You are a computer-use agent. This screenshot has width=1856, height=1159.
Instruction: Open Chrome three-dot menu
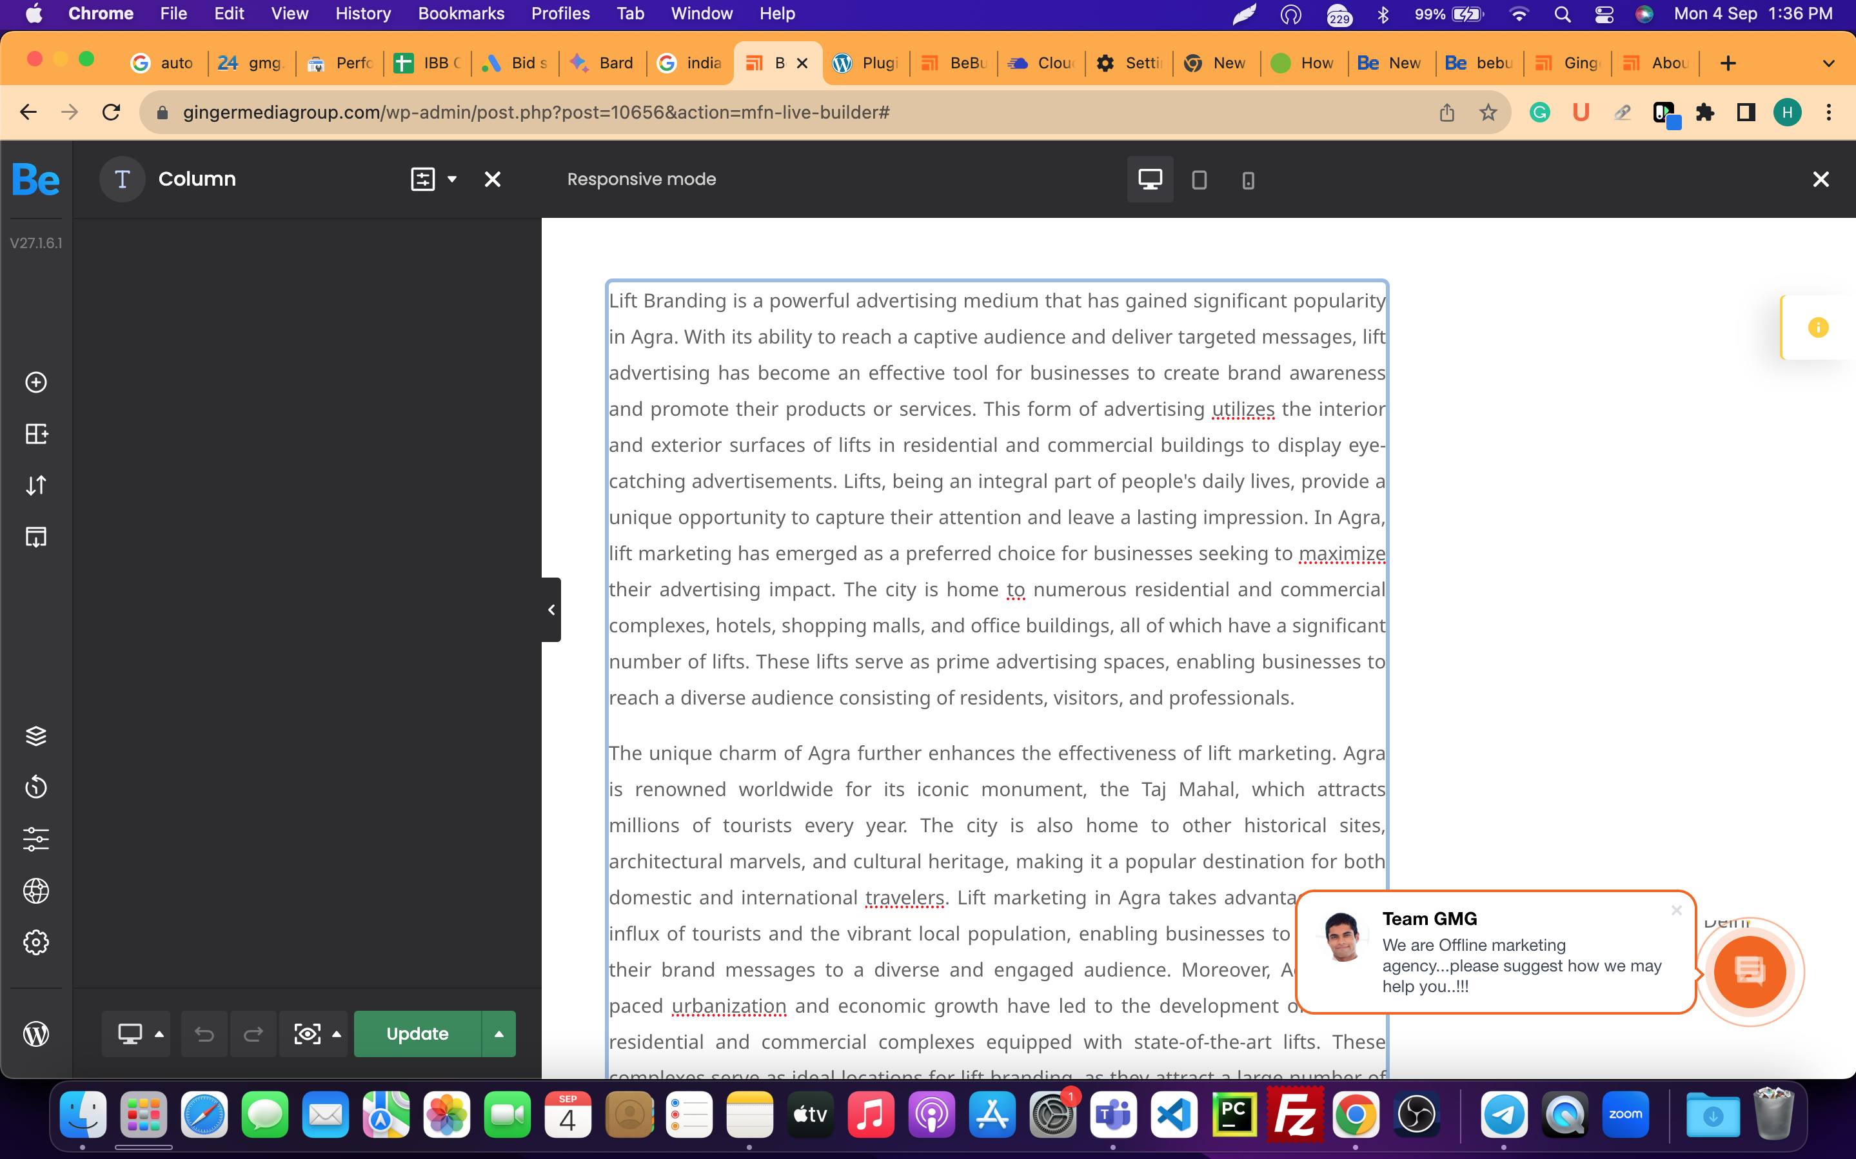coord(1829,113)
